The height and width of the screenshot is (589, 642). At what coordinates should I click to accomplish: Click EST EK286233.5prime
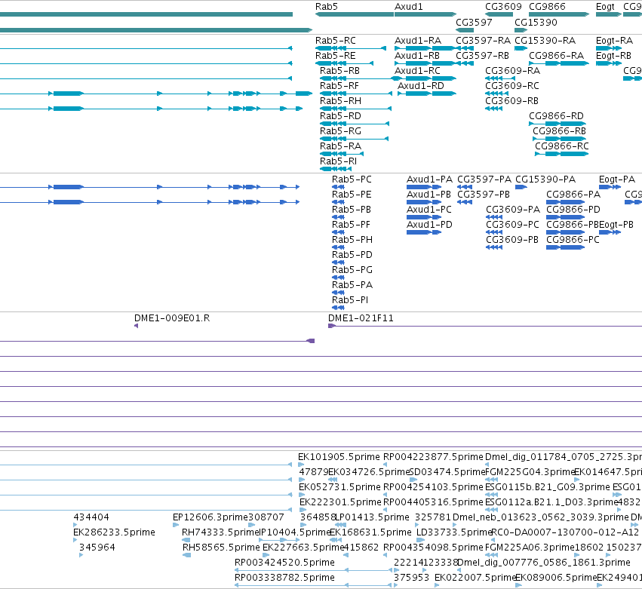coord(114,532)
